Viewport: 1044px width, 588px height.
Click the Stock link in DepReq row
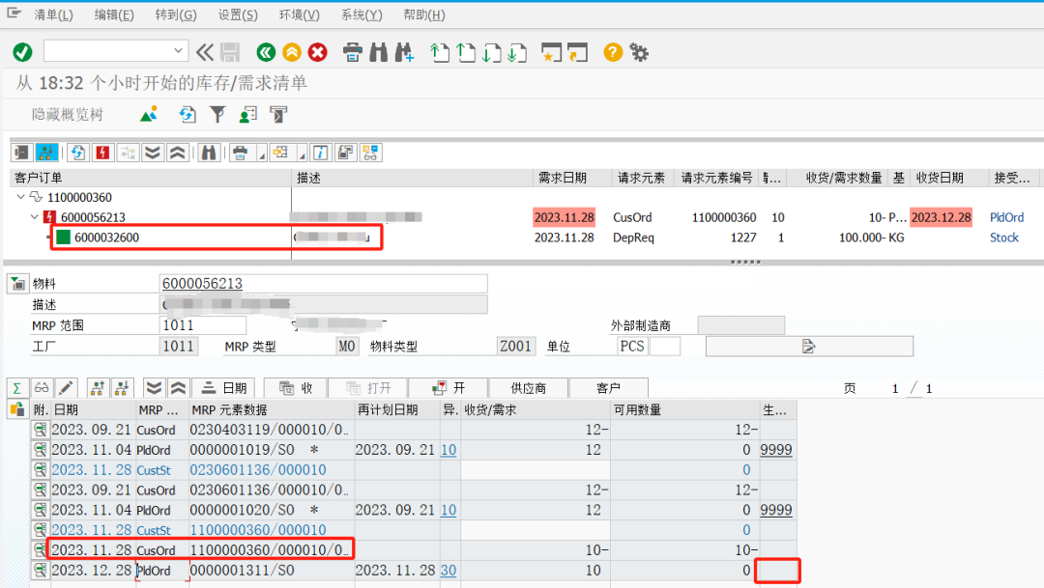(1004, 238)
